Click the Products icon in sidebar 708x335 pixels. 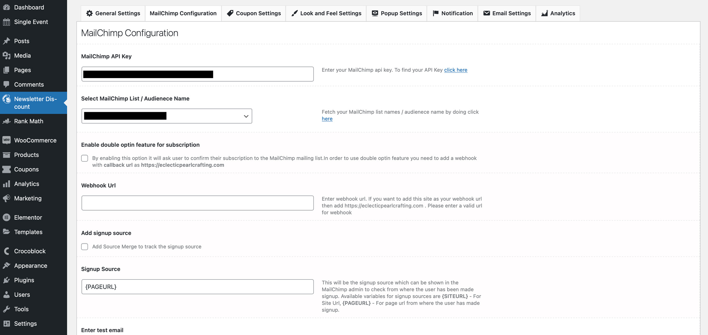point(6,155)
